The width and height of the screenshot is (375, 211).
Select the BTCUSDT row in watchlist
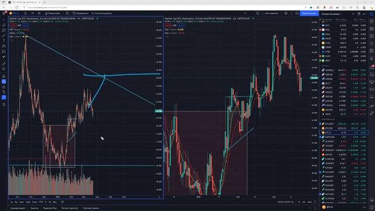pos(343,124)
